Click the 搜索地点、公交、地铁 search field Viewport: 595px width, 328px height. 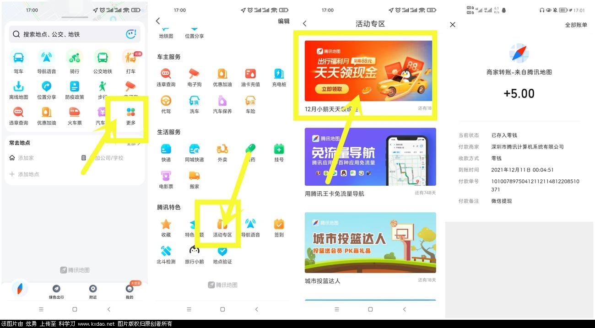[75, 34]
